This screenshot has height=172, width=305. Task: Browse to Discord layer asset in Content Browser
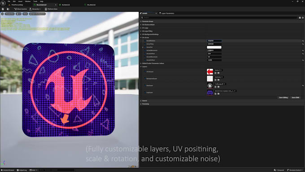coord(218,94)
